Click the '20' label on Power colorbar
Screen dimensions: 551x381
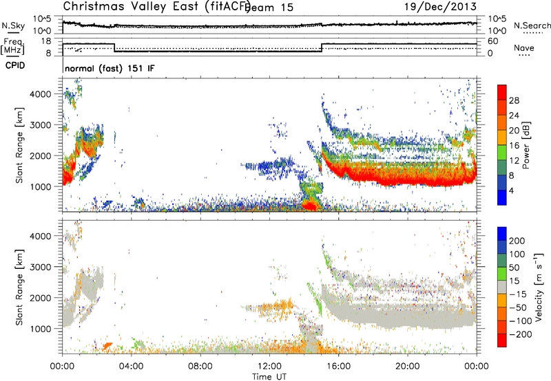[x=514, y=131]
